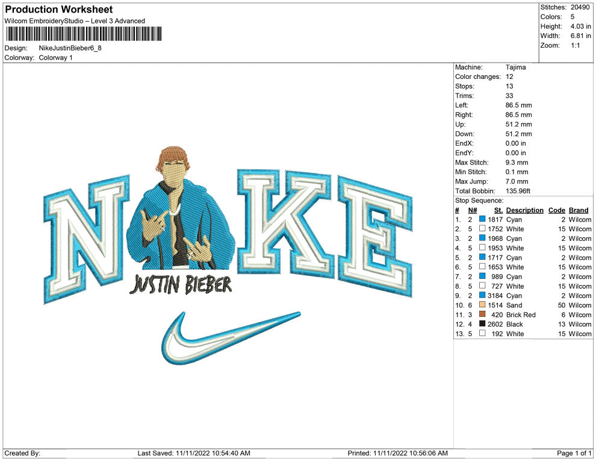Select the stop 4 White color swatch
This screenshot has width=596, height=459.
(482, 248)
